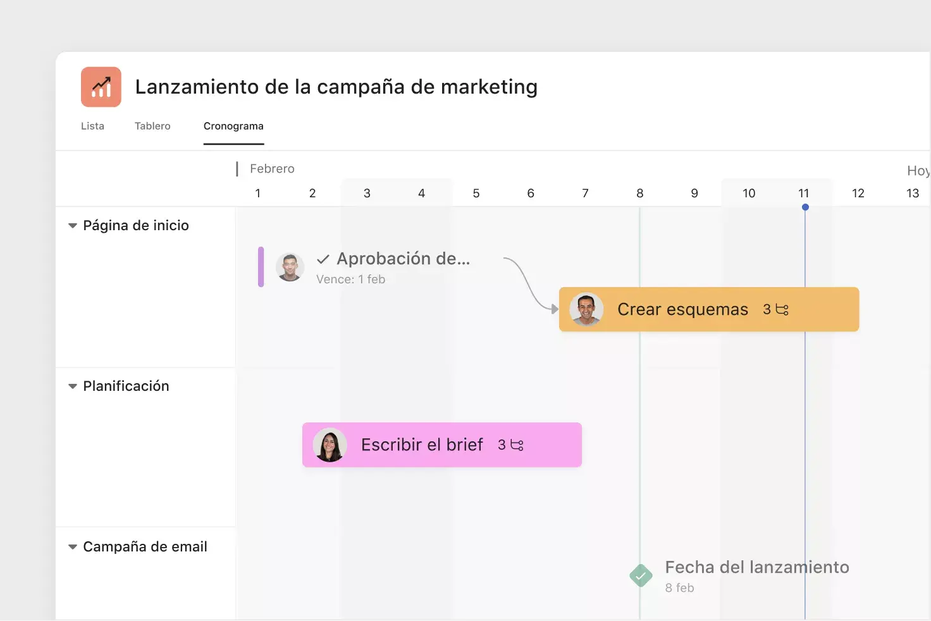Open the subtasks icon on Crear esquemas
Viewport: 931px width, 621px height.
(x=782, y=309)
